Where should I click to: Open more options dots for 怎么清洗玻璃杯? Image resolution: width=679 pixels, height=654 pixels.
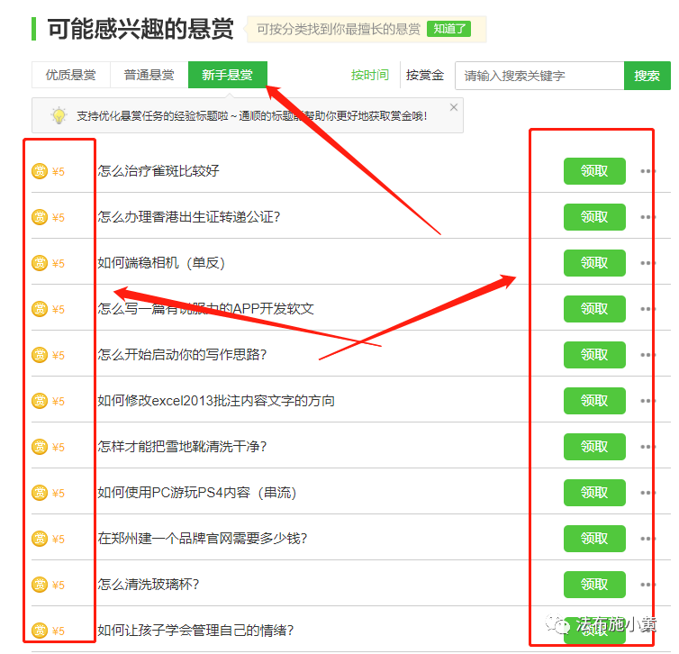click(646, 585)
